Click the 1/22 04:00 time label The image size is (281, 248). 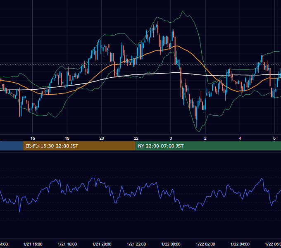(x=240, y=244)
